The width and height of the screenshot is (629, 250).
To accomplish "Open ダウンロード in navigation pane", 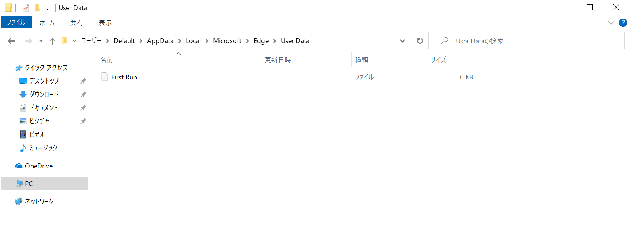I will coord(44,94).
